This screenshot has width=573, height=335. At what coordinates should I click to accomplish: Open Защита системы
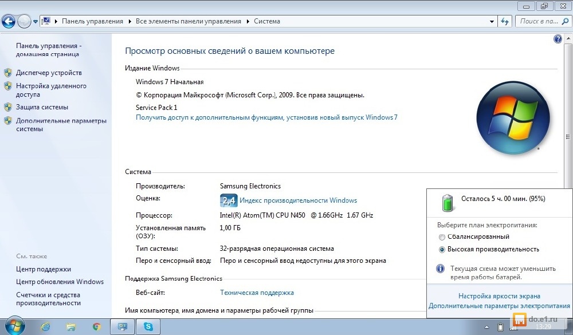[42, 107]
